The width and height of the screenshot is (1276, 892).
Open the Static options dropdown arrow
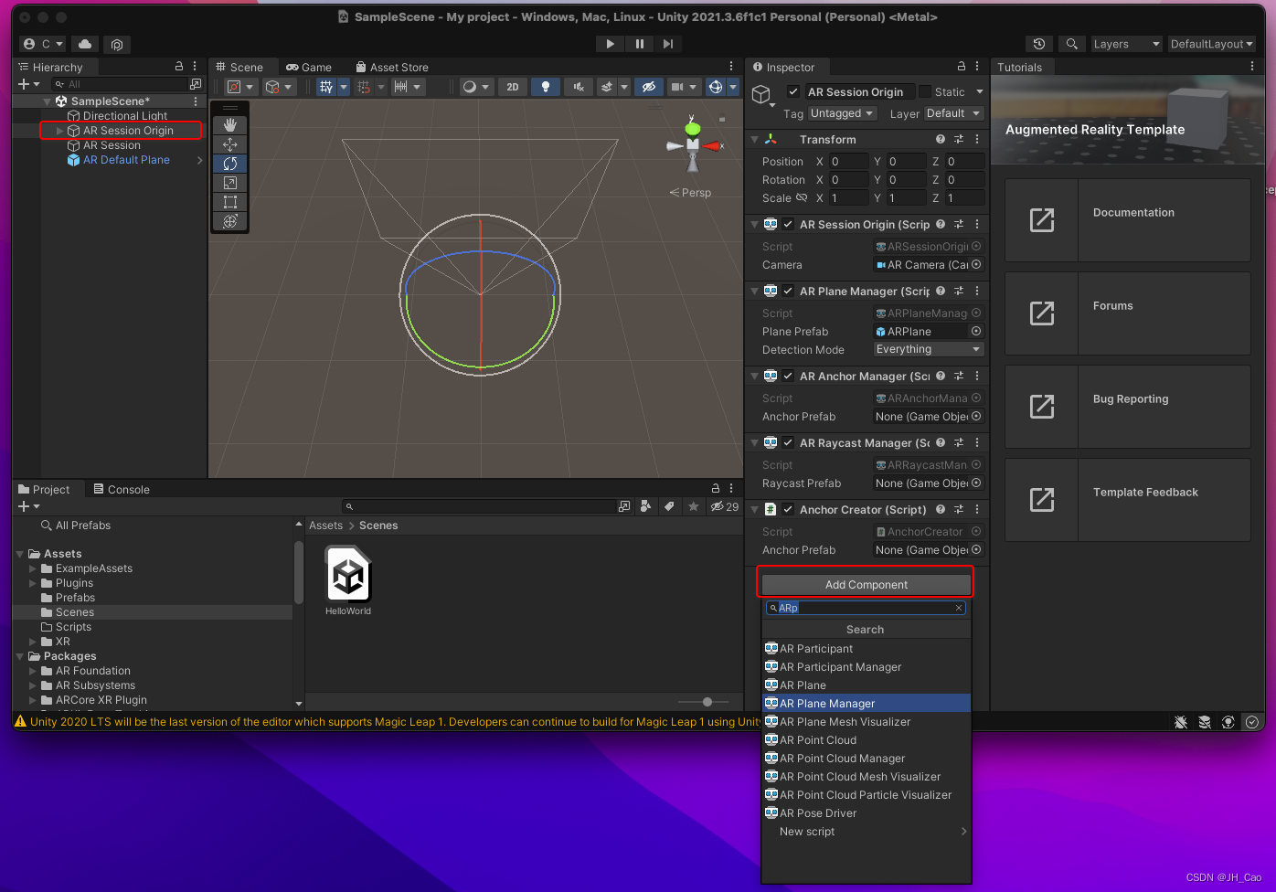[x=979, y=91]
